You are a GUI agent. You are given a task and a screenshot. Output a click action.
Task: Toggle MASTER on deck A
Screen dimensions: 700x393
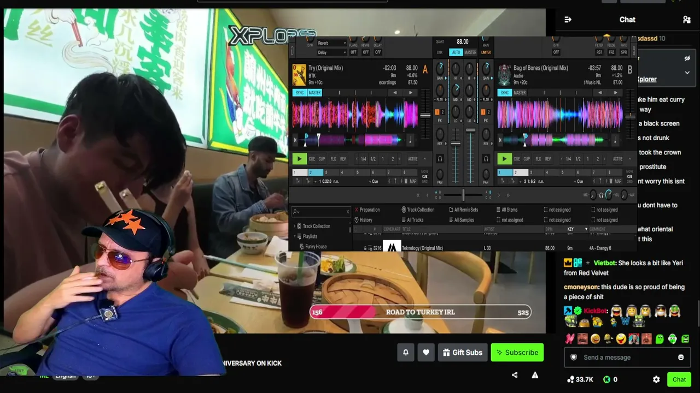point(314,93)
